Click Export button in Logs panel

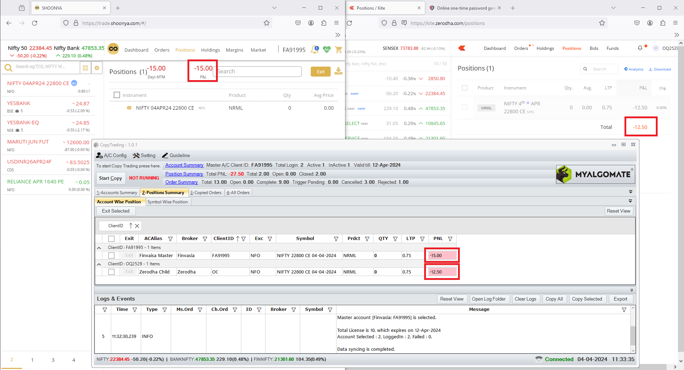pos(621,299)
